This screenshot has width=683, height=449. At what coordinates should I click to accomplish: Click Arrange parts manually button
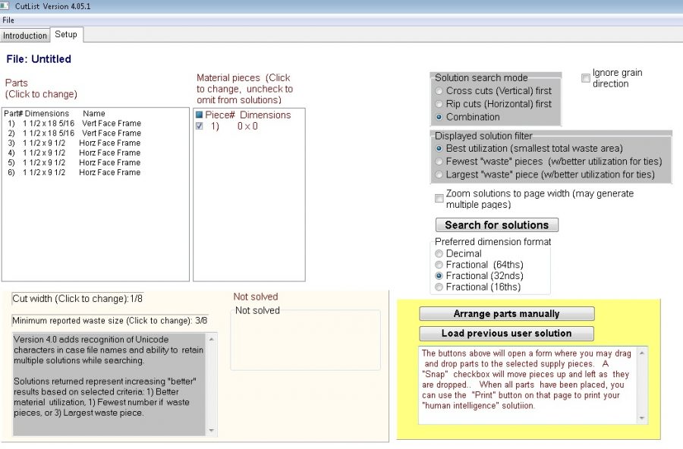click(x=507, y=313)
